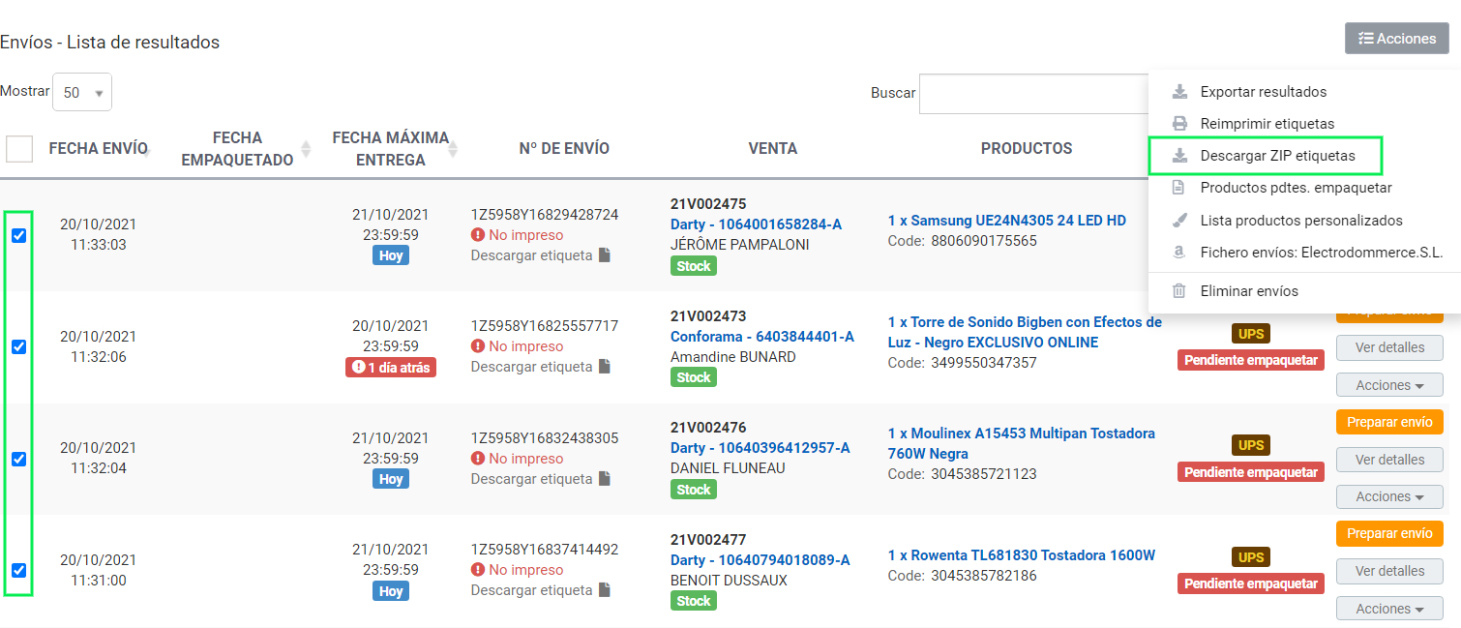The image size is (1461, 628).
Task: Open the top Acciones menu button
Action: (x=1396, y=39)
